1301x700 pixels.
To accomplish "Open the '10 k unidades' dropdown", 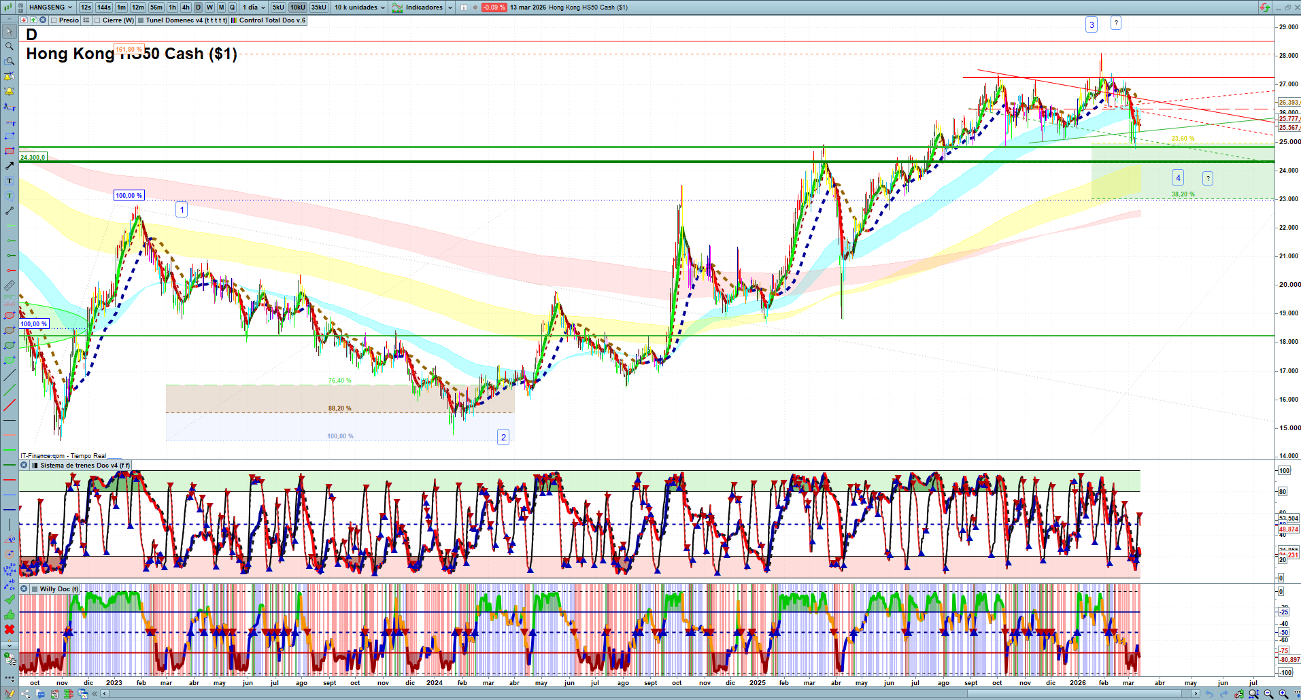I will (x=359, y=7).
